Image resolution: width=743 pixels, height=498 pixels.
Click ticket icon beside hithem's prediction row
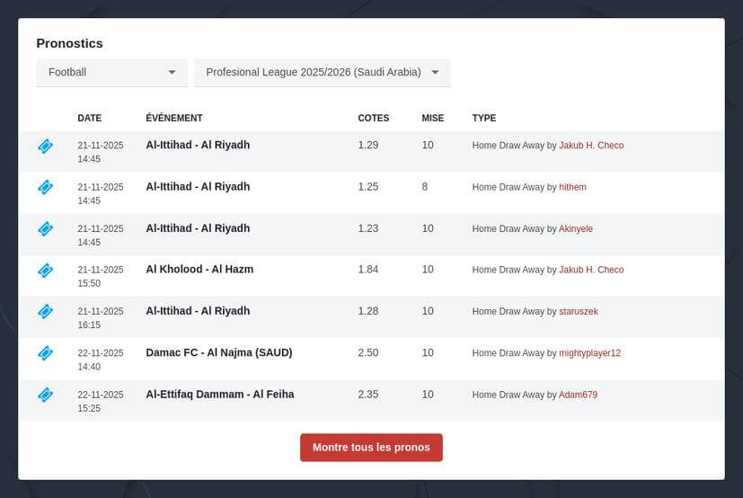click(45, 188)
